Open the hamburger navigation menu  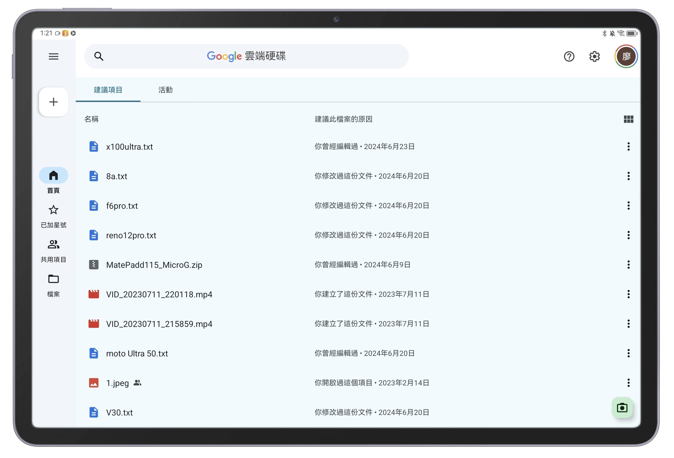(x=54, y=56)
